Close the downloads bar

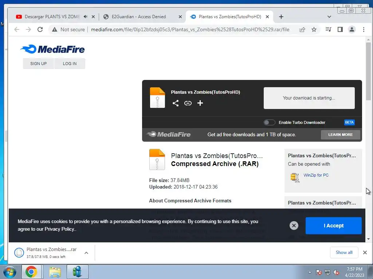tap(365, 252)
